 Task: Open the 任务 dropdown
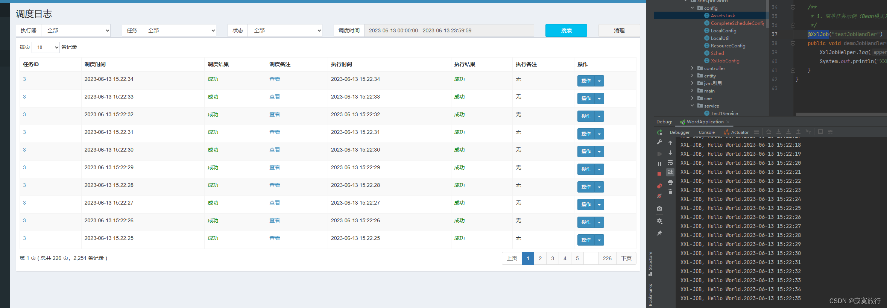(x=179, y=30)
